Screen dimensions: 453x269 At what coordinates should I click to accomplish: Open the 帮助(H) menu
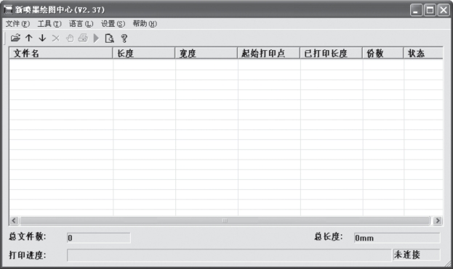[145, 24]
